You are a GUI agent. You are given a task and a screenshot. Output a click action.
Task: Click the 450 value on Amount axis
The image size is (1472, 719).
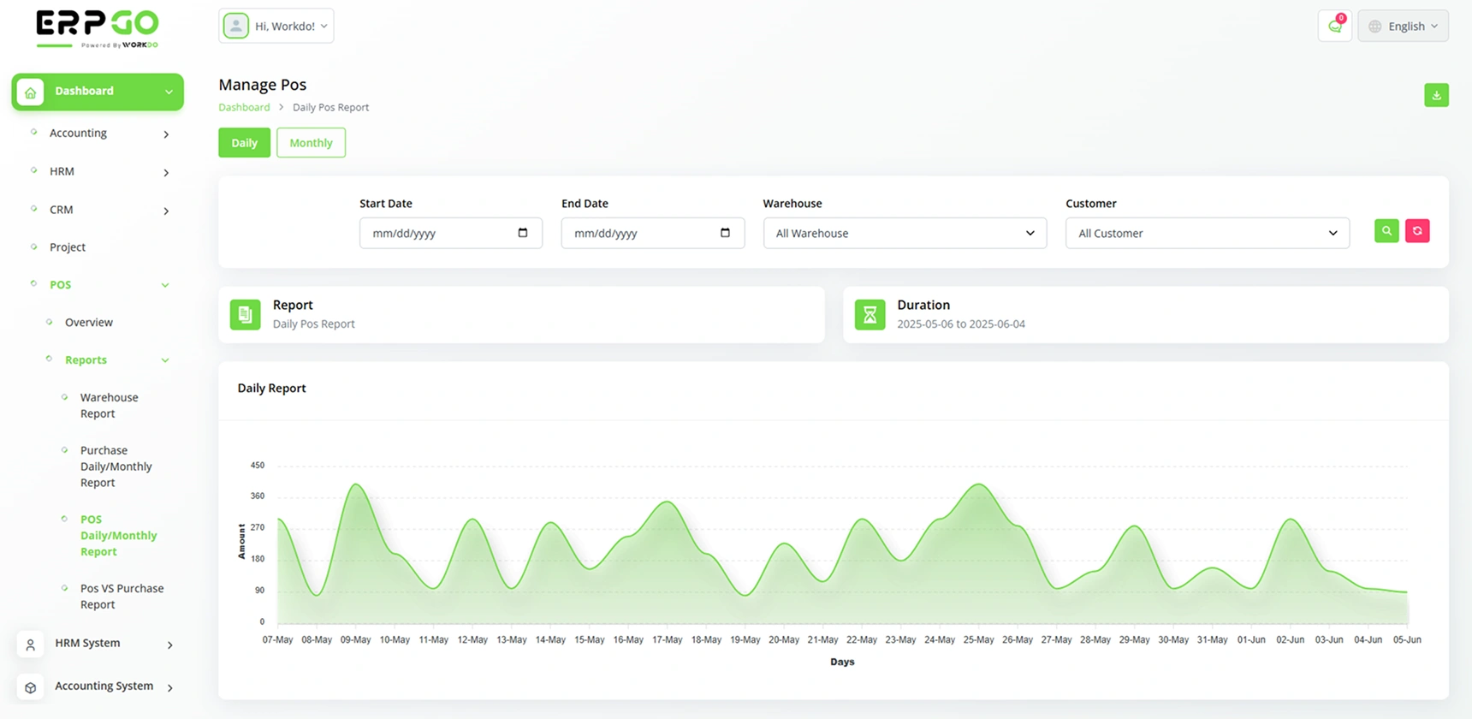coord(258,466)
